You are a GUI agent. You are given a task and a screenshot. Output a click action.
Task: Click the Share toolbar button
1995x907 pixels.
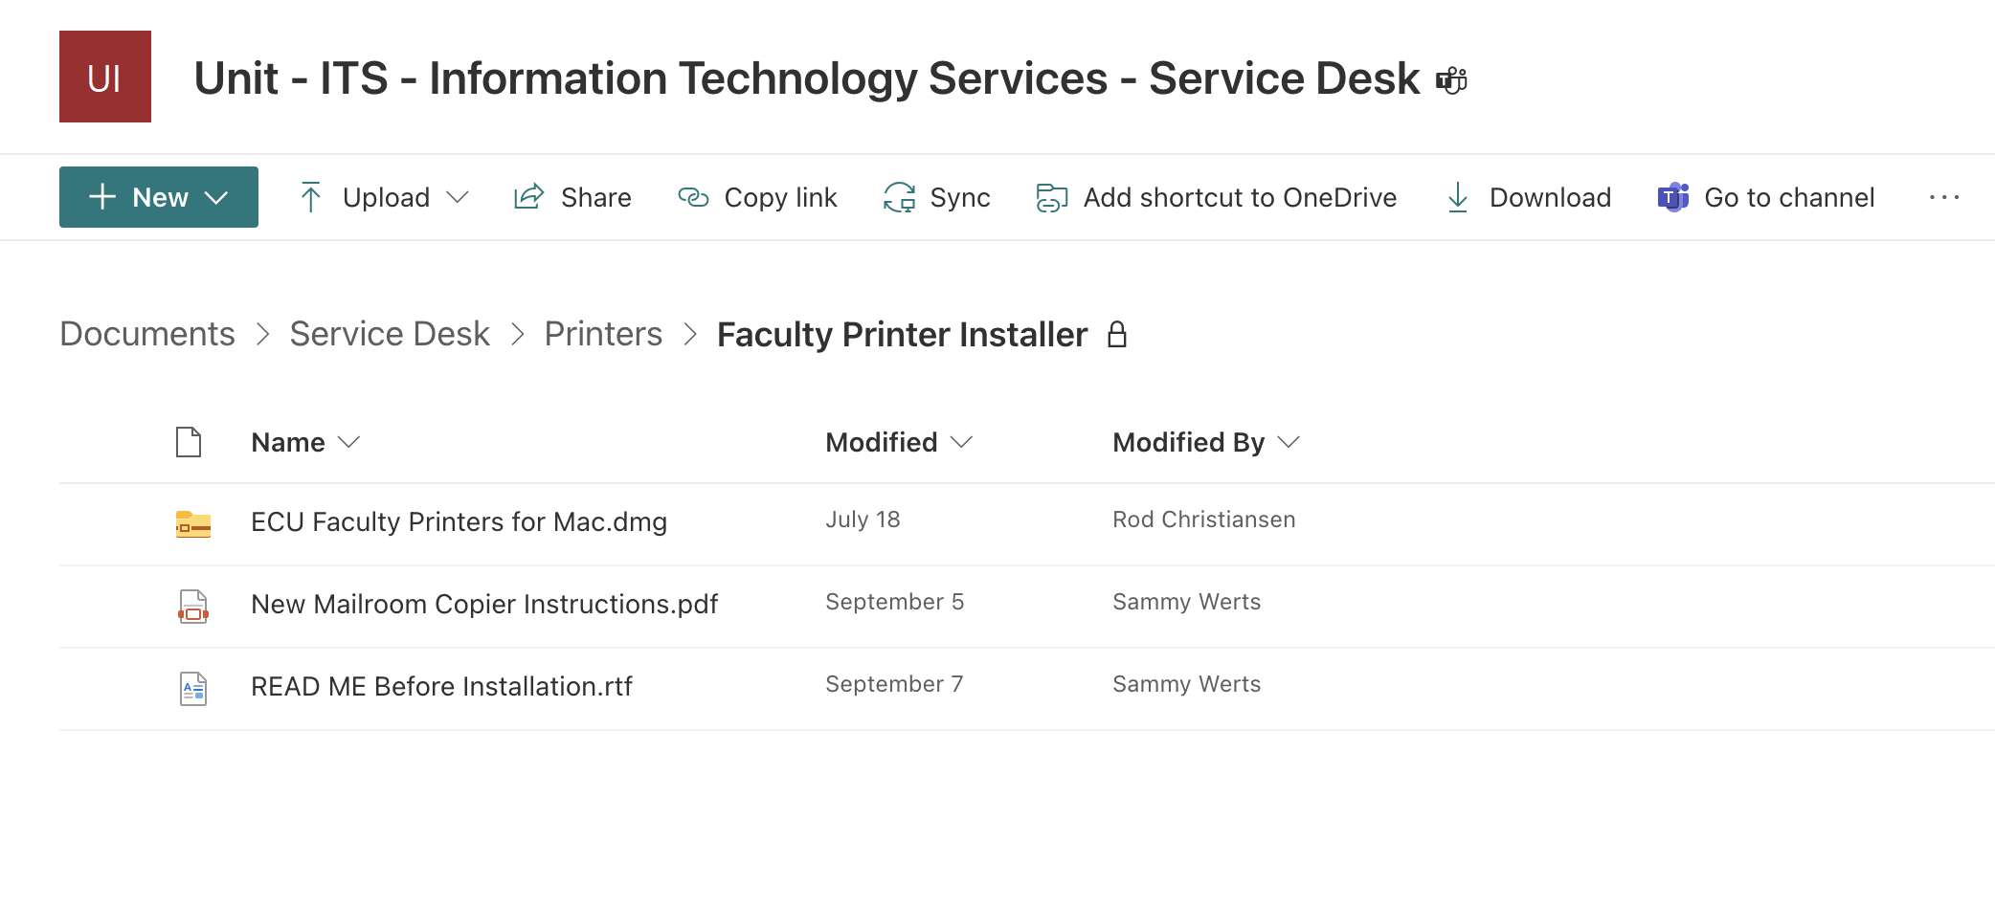pos(572,197)
